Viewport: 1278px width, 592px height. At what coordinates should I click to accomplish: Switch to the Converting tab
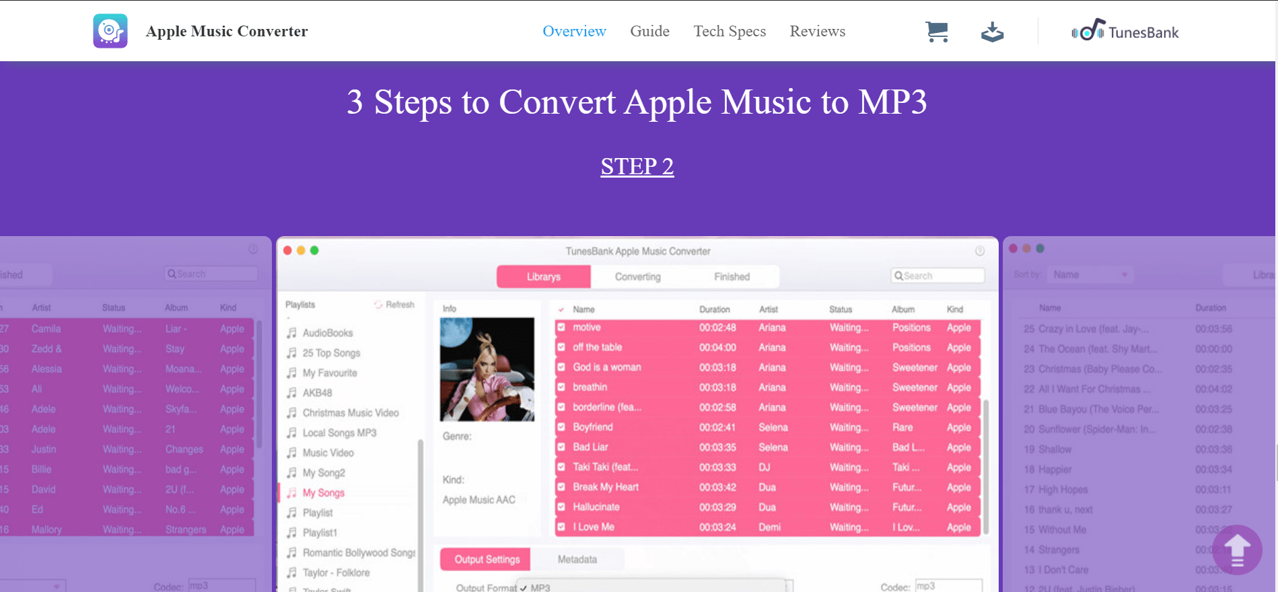point(638,276)
